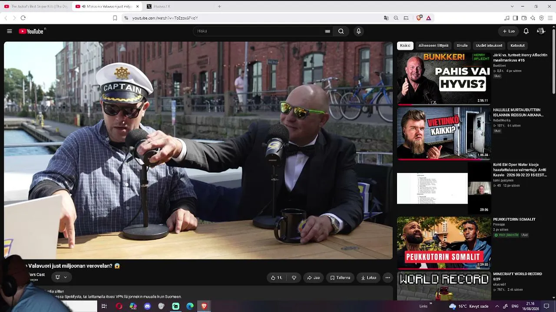
Task: Select the Uudet lataukset filter chip
Action: click(489, 45)
